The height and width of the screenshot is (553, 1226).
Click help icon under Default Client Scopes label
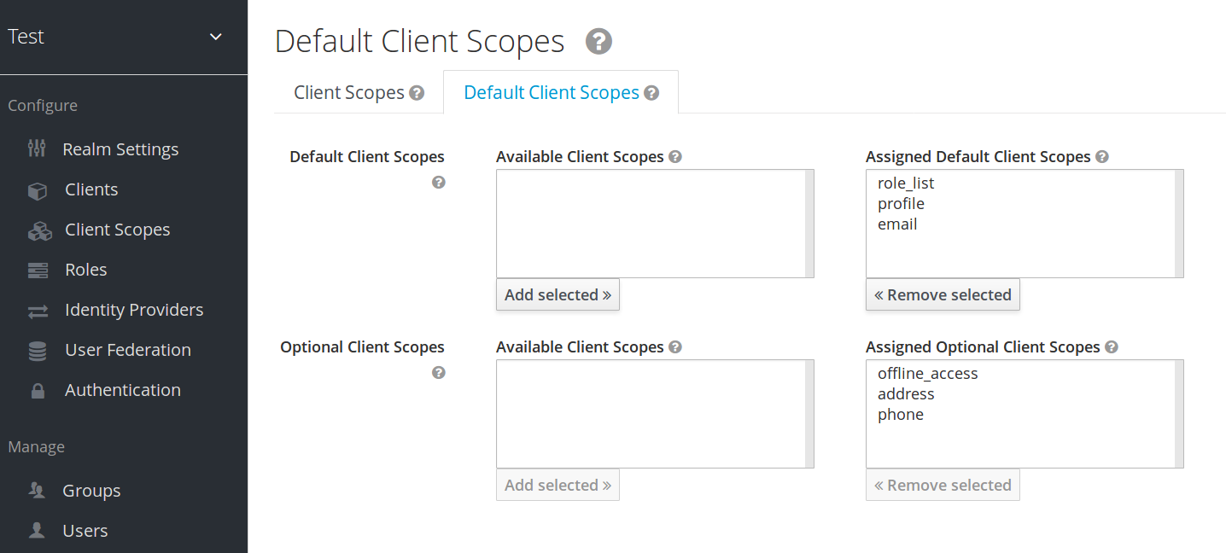click(x=439, y=183)
